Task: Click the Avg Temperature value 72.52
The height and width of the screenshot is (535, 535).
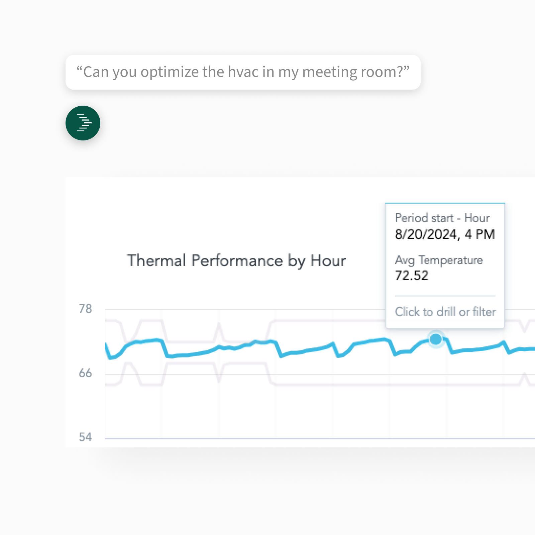Action: [x=412, y=276]
